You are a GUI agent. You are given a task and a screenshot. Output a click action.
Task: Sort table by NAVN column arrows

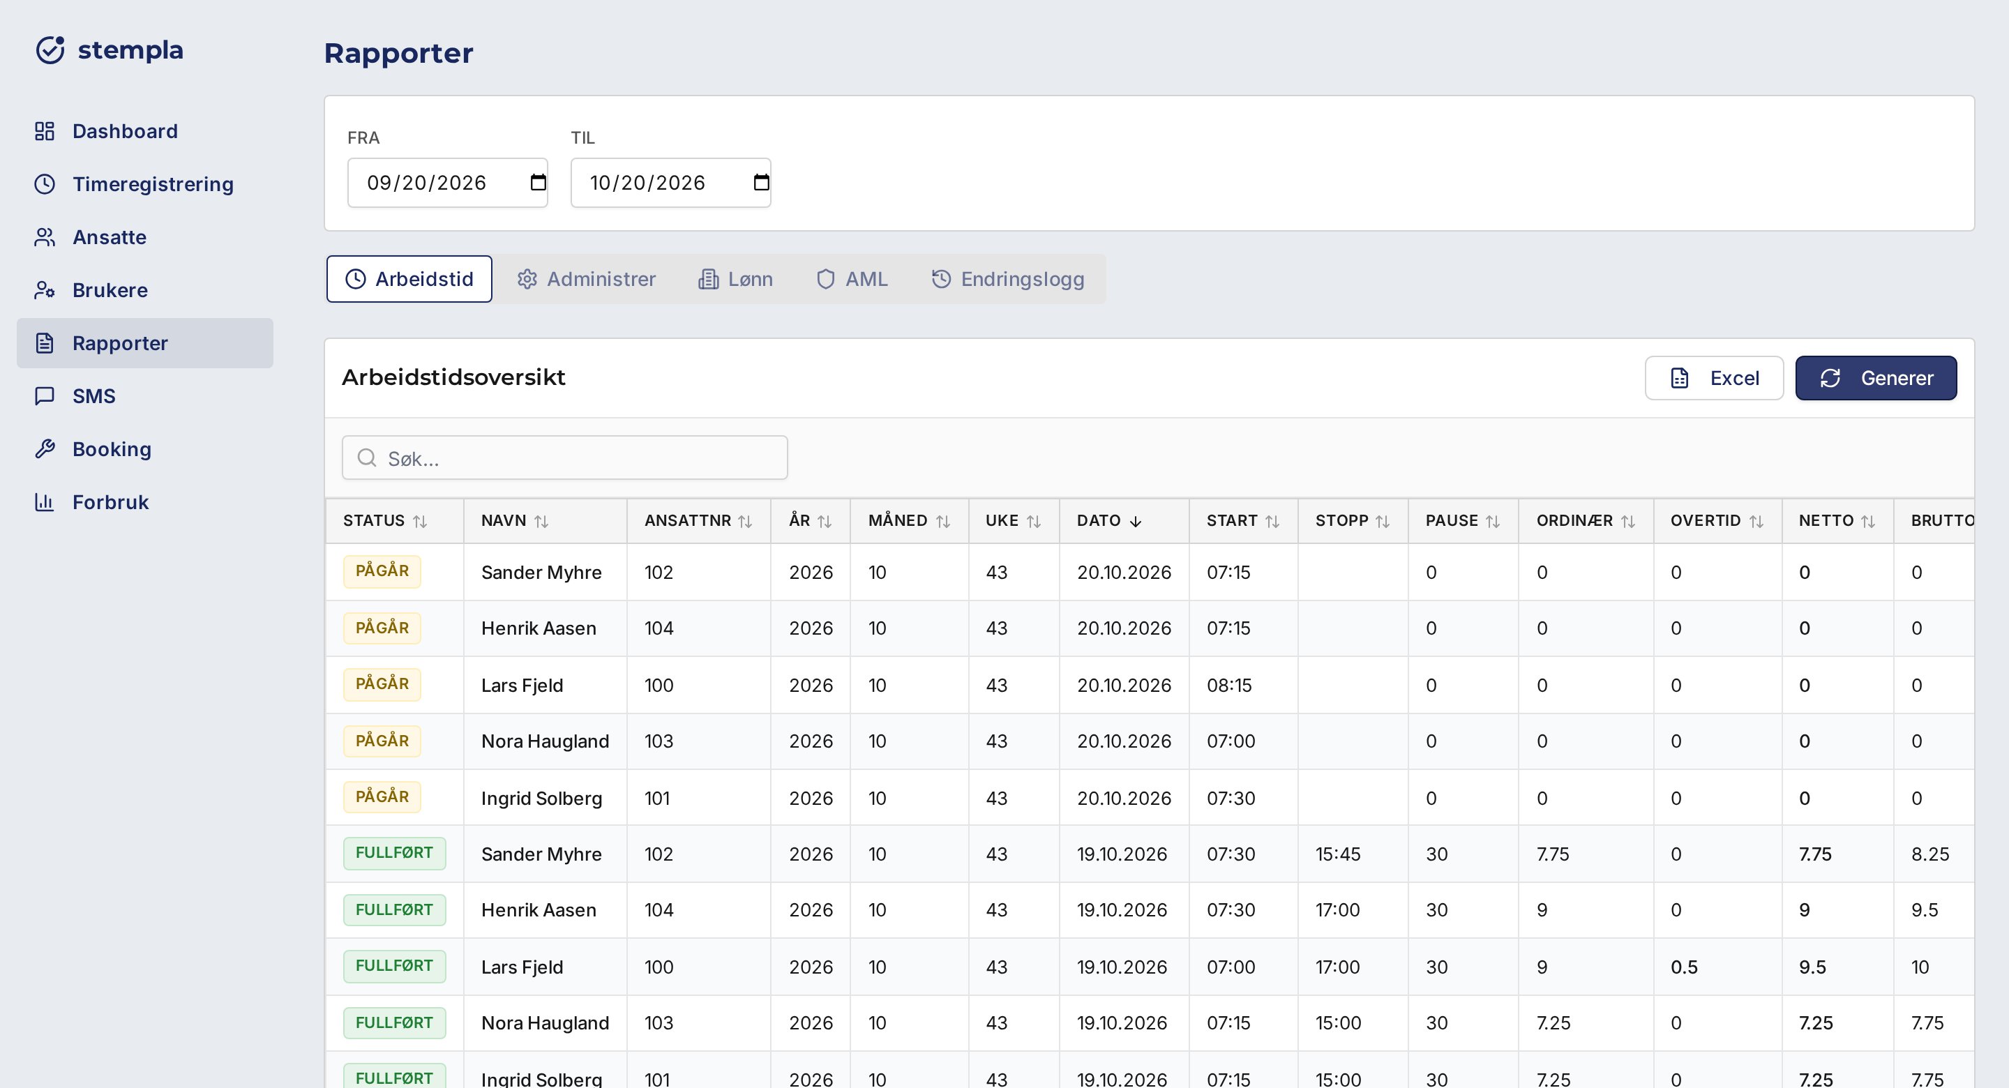click(x=541, y=521)
